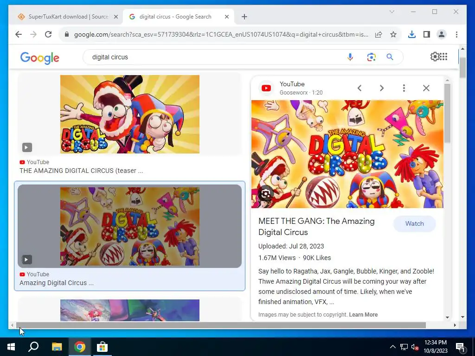Show previous image in preview panel

[x=359, y=88]
